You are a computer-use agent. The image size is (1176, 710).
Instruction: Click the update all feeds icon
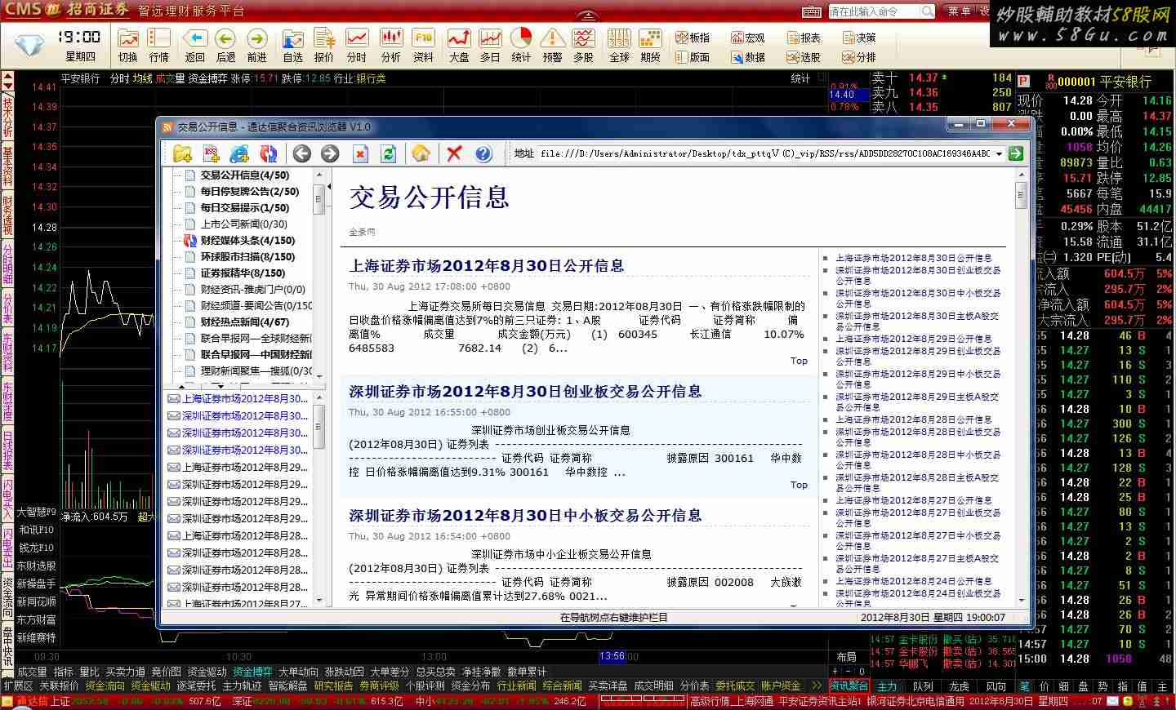(x=268, y=153)
